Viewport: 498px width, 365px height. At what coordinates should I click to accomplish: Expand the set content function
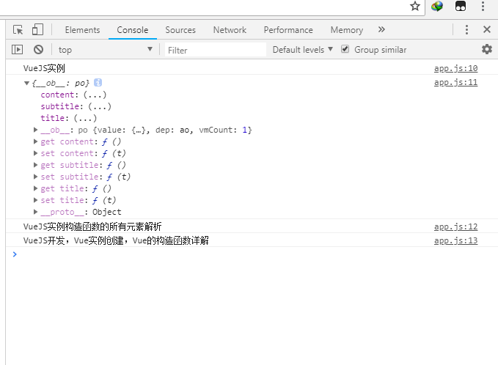[35, 153]
